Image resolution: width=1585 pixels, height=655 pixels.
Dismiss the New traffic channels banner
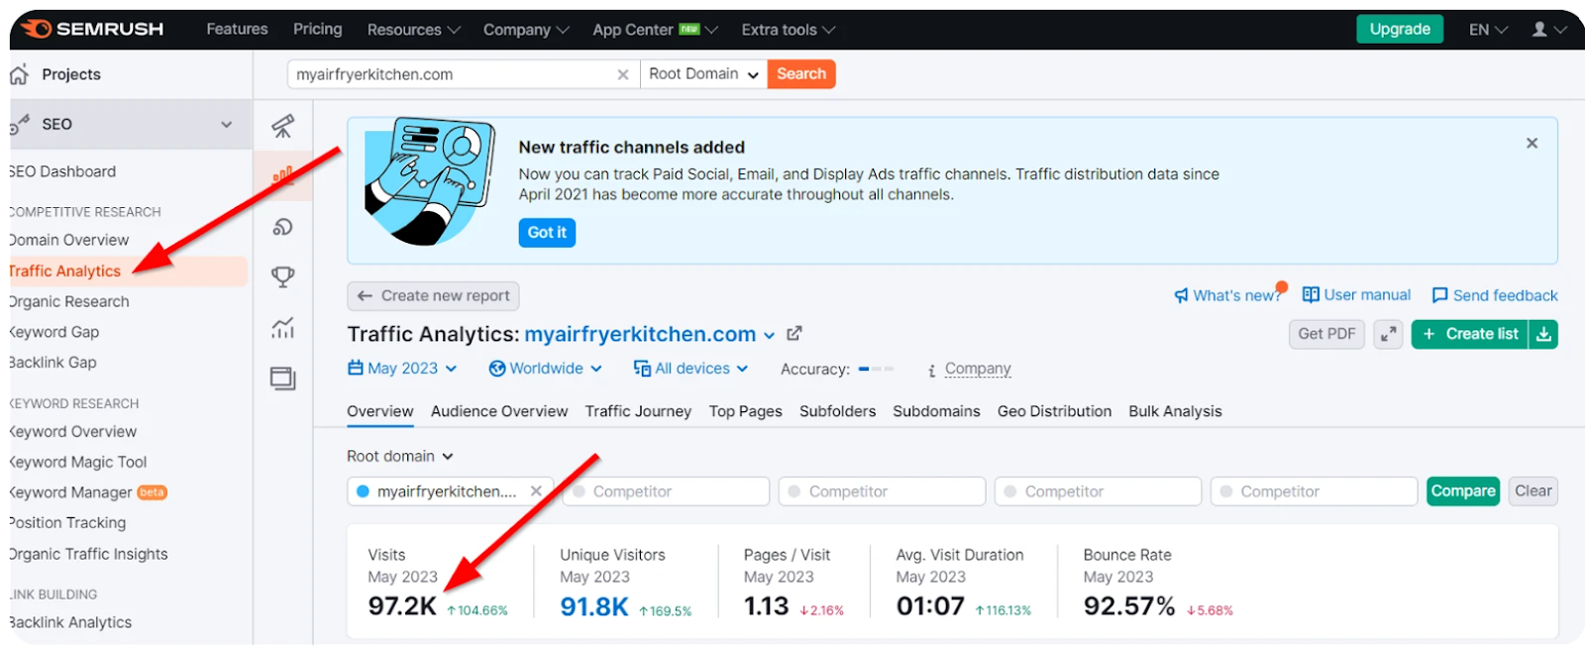[1532, 144]
